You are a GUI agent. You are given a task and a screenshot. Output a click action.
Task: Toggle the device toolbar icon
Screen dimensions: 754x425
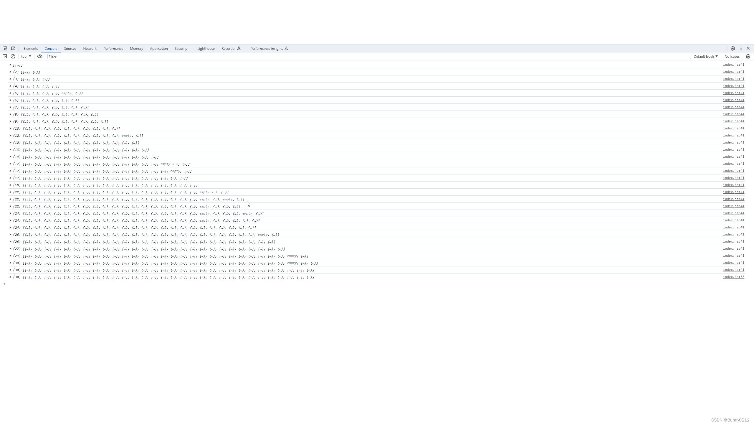(x=13, y=48)
